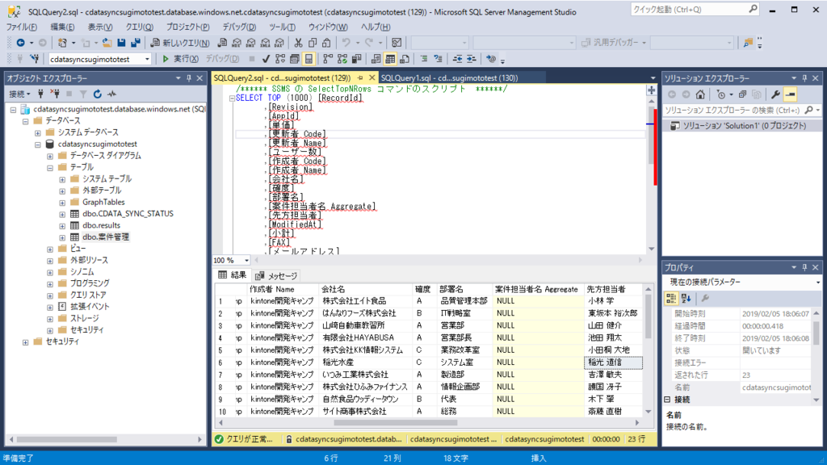Click the MDX query icon
Screen dimensions: 827x465
pos(237,43)
